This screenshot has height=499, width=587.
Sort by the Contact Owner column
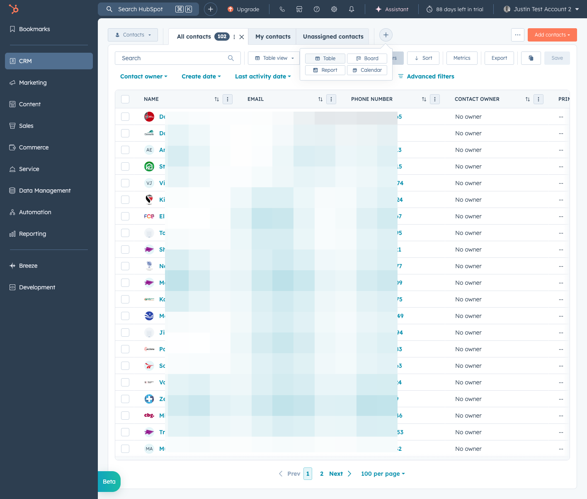528,99
